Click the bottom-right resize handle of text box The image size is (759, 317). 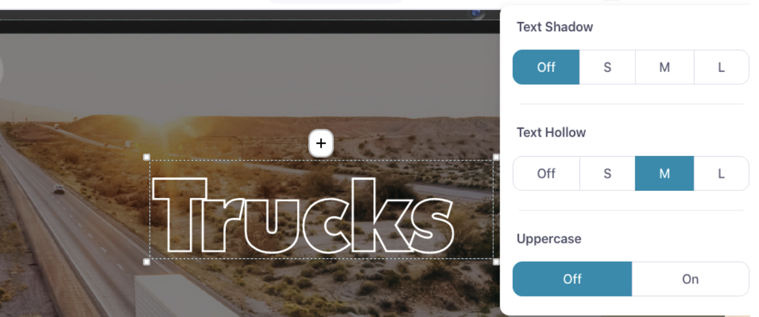click(496, 262)
